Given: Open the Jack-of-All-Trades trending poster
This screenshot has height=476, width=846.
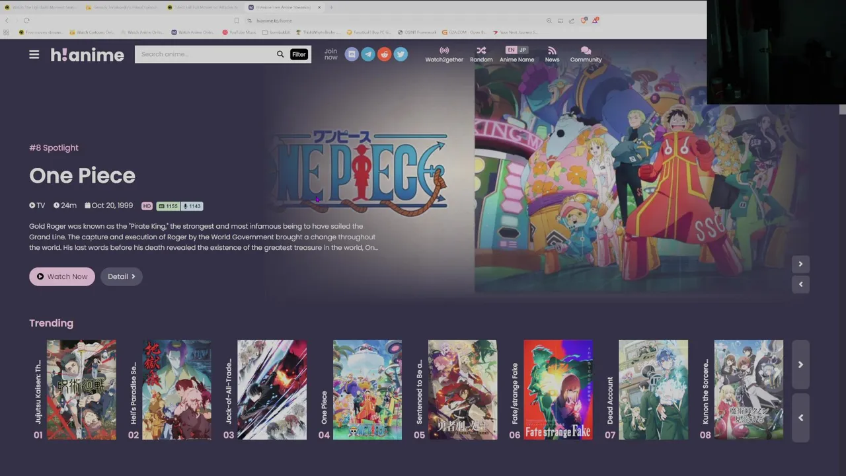Looking at the screenshot, I should [272, 390].
